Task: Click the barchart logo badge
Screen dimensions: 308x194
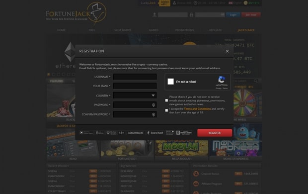Action: click(x=155, y=133)
